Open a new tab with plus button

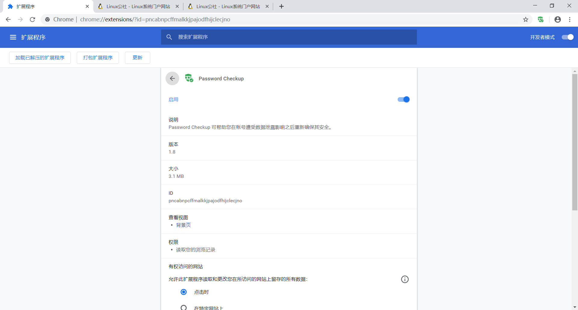(281, 6)
